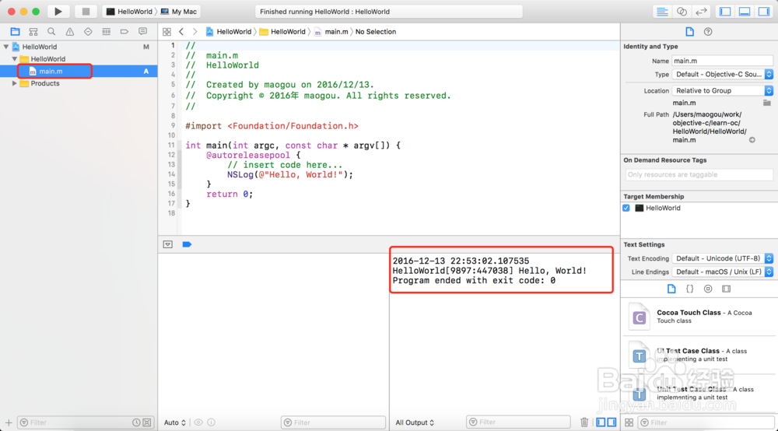The height and width of the screenshot is (431, 778).
Task: Click variables view Quick Look eye
Action: click(198, 422)
